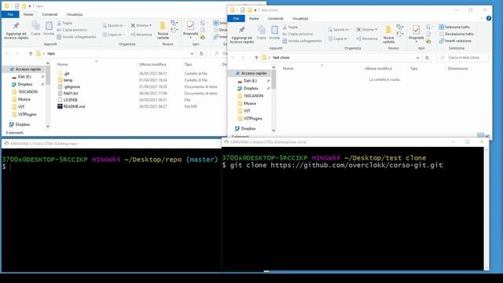The height and width of the screenshot is (283, 503).
Task: Pin to Accesso rapido in repo window
Action: tap(16, 31)
